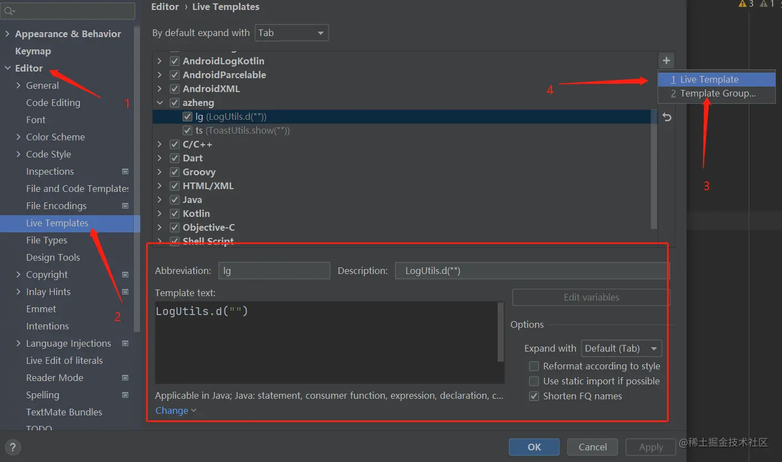The width and height of the screenshot is (782, 462).
Task: Toggle the AndroidXML group checkbox
Action: coord(174,89)
